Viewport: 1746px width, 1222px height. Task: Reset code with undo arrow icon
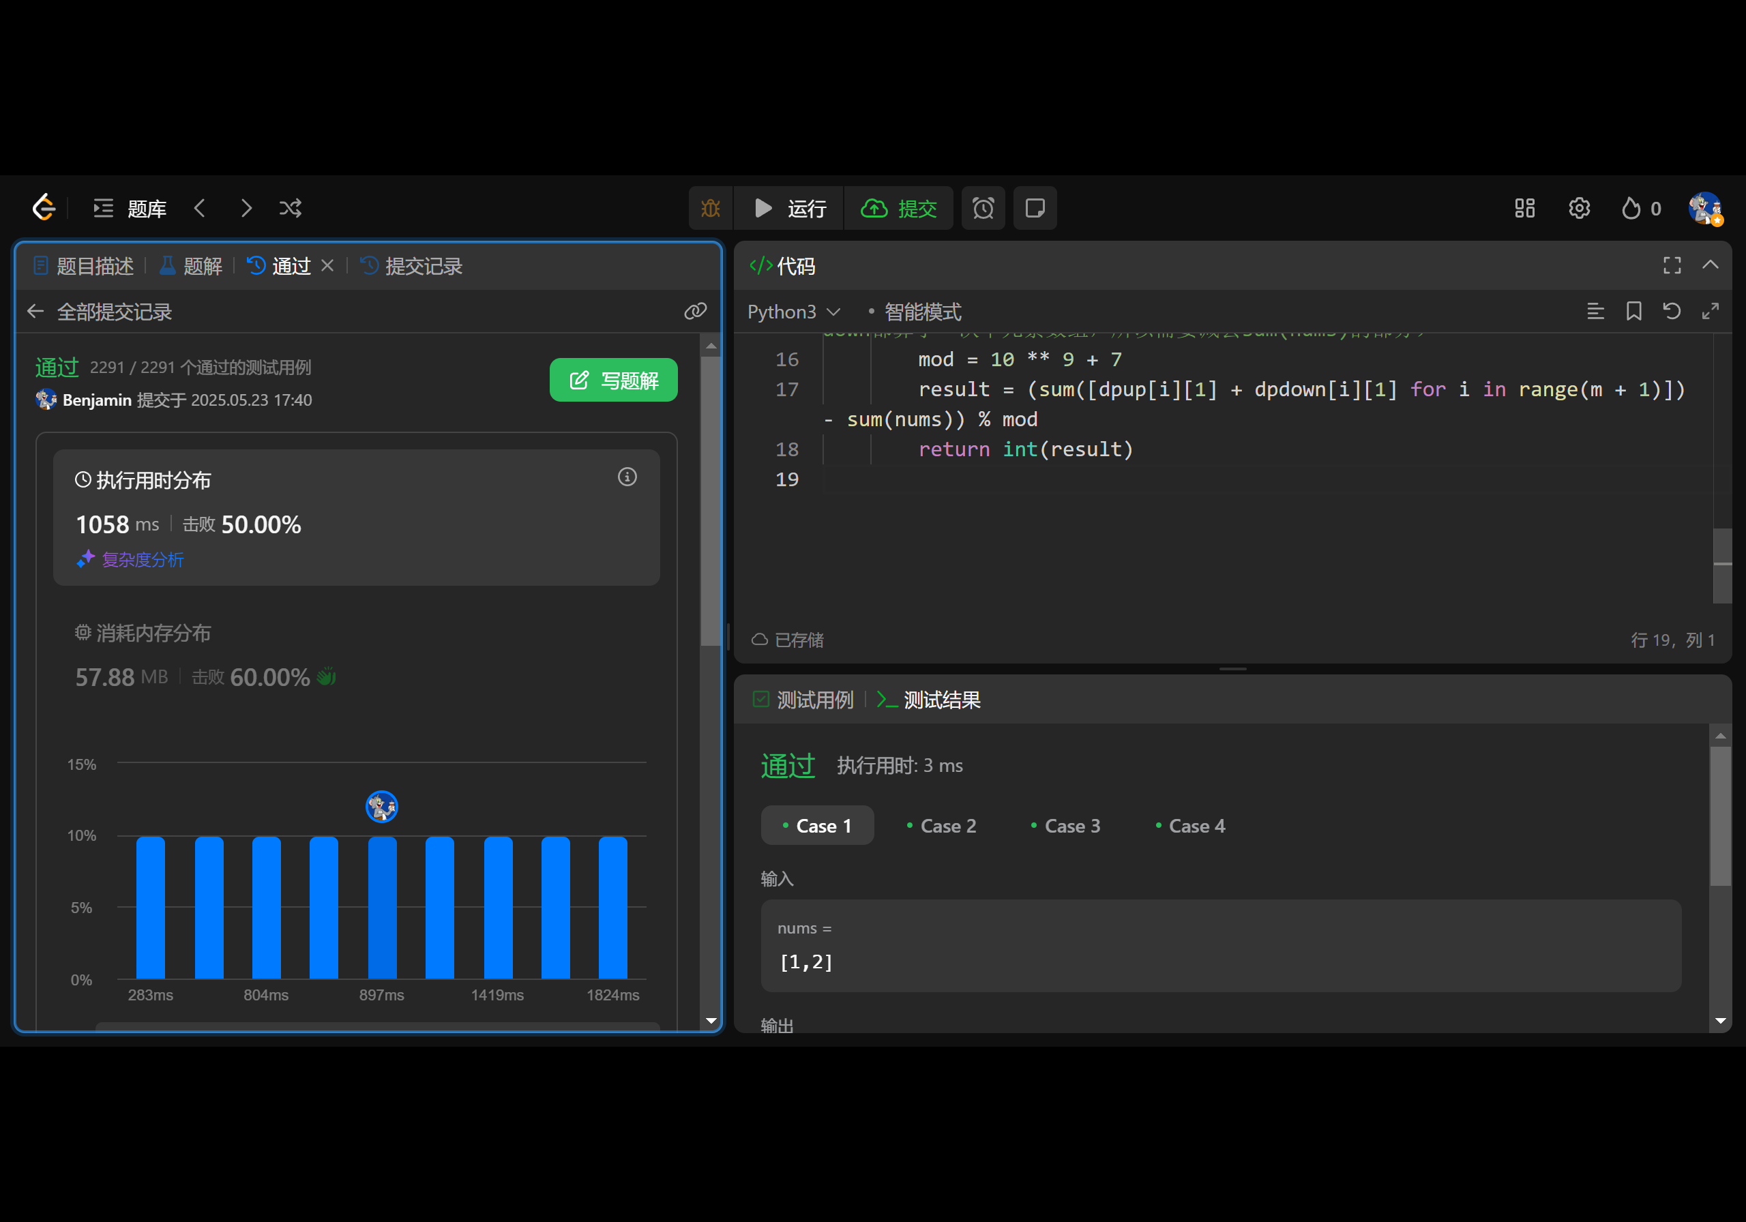1672,311
